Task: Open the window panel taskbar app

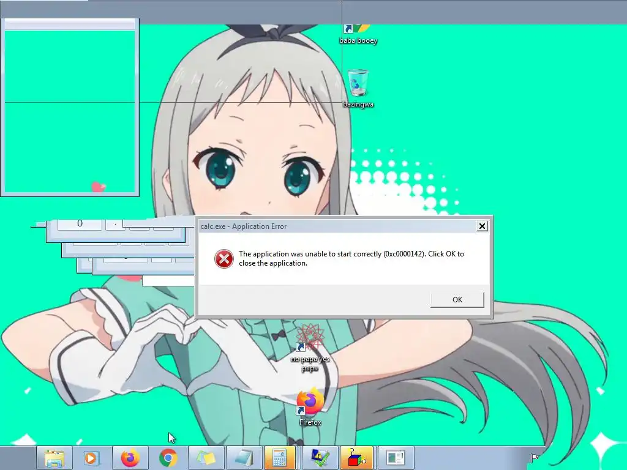Action: click(x=396, y=458)
